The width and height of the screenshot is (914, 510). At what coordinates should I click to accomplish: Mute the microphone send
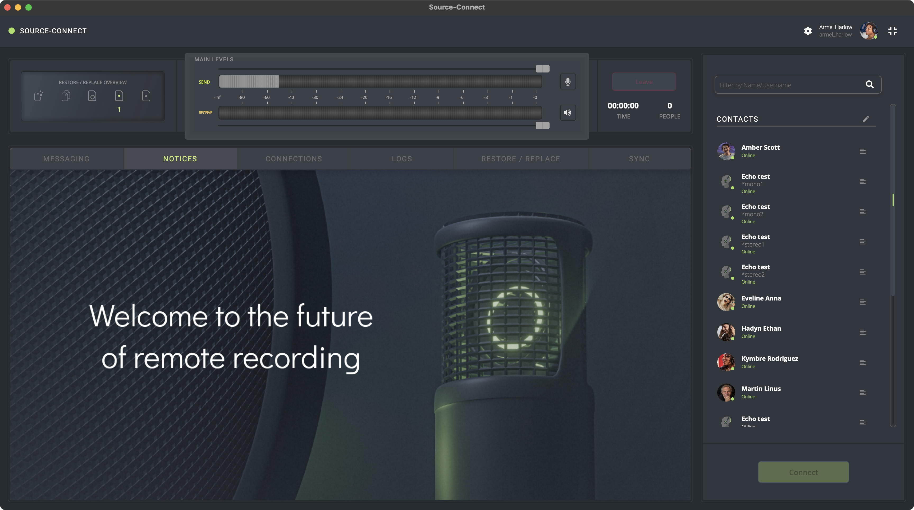click(568, 82)
